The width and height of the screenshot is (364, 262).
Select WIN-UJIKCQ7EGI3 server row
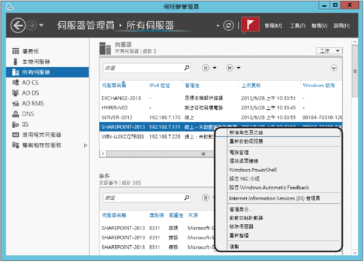157,137
